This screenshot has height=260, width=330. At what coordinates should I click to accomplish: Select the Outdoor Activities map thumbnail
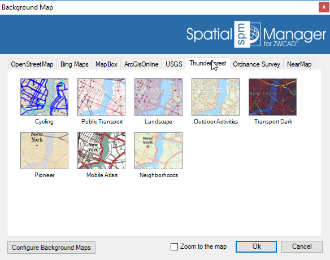(x=215, y=97)
